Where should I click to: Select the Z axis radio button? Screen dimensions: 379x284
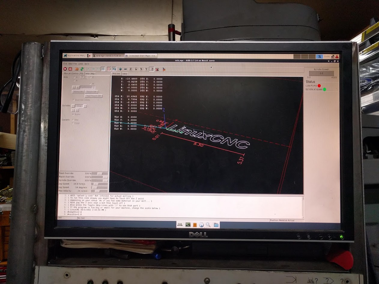pyautogui.click(x=91, y=77)
